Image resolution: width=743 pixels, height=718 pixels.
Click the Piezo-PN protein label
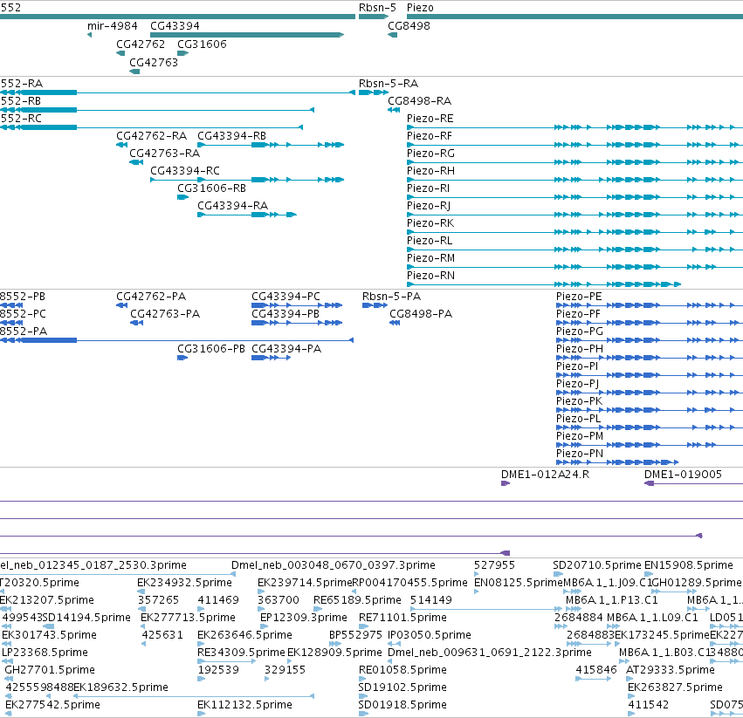[580, 455]
